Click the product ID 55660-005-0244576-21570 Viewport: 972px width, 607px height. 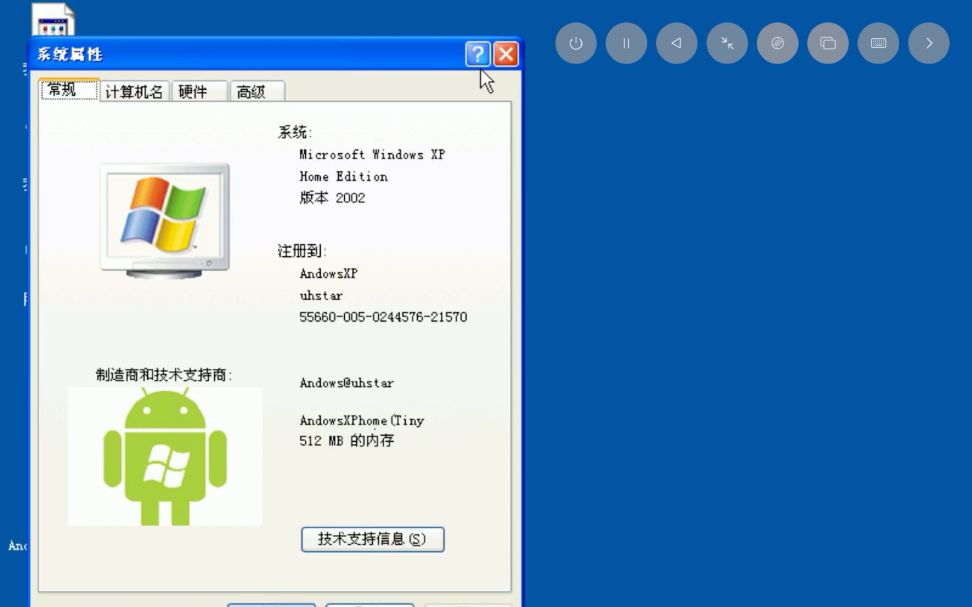383,317
